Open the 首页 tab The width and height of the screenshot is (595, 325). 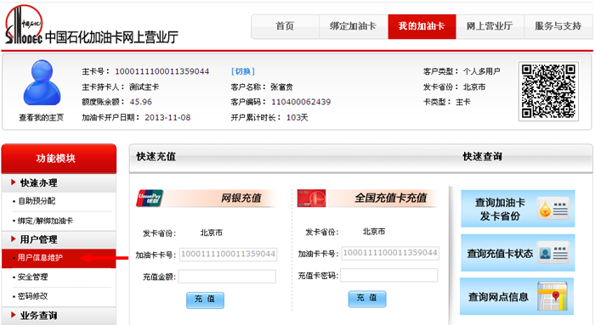click(x=285, y=26)
